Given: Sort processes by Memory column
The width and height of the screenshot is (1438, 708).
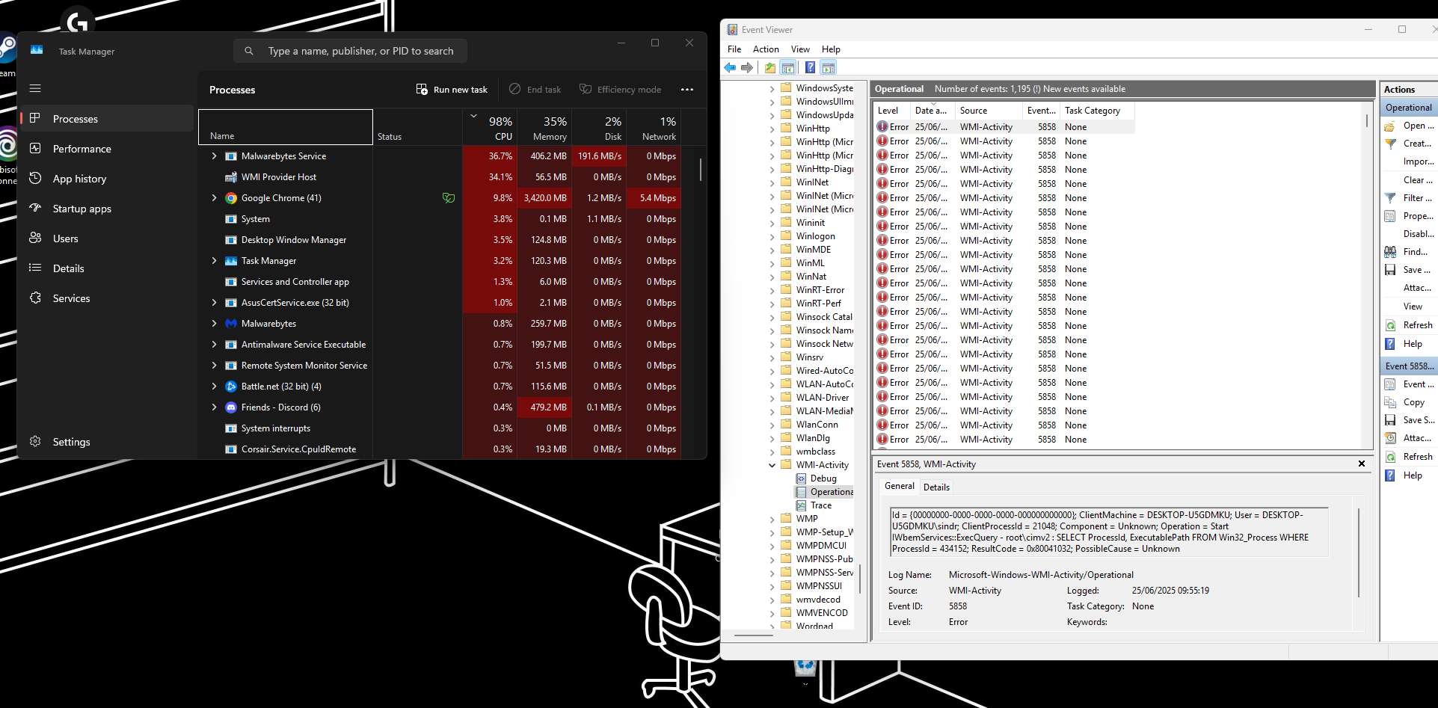Looking at the screenshot, I should (544, 127).
